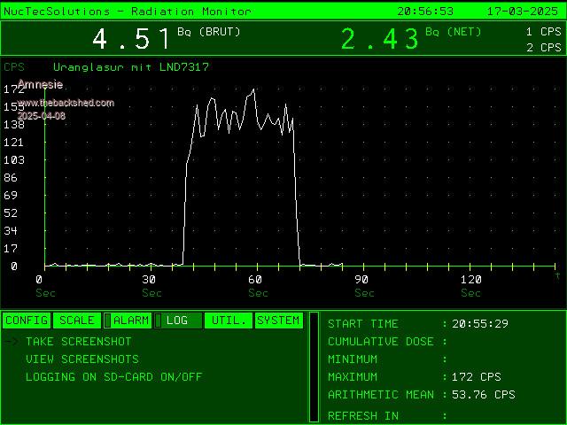Click the vertical bar between bottom panels
The height and width of the screenshot is (425, 567).
pos(314,367)
